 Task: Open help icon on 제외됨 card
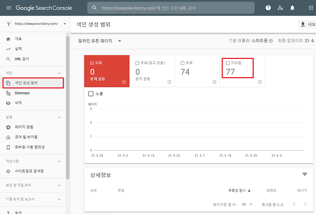click(x=260, y=82)
